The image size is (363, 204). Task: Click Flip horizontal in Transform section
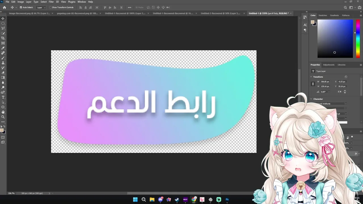(x=340, y=92)
